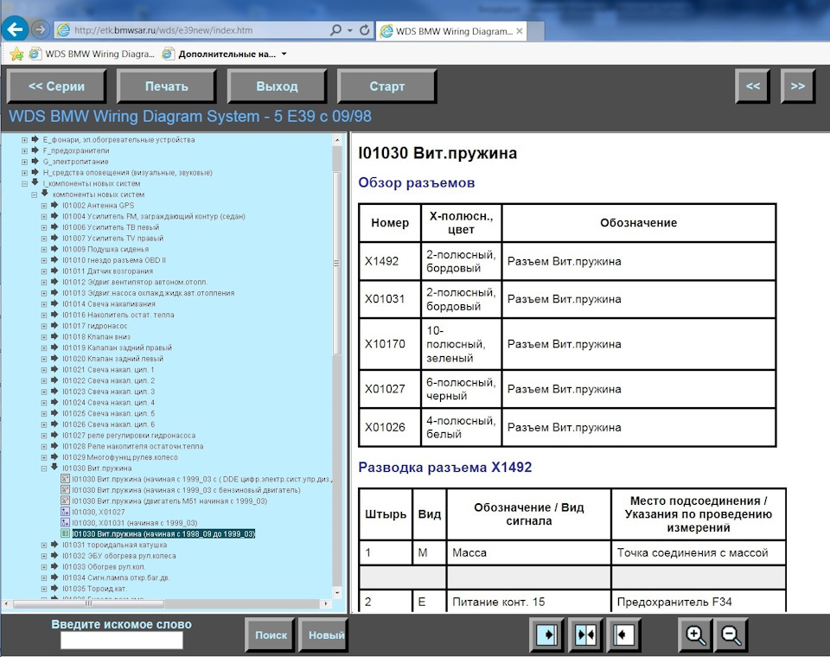The width and height of the screenshot is (830, 657).
Task: Select the I01014 Свеча накаливания tree item
Action: (x=109, y=304)
